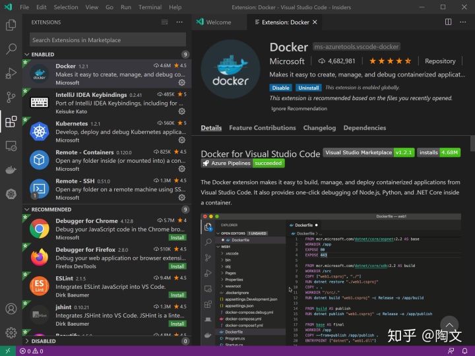
Task: Open the Accounts menu icon
Action: (x=11, y=309)
